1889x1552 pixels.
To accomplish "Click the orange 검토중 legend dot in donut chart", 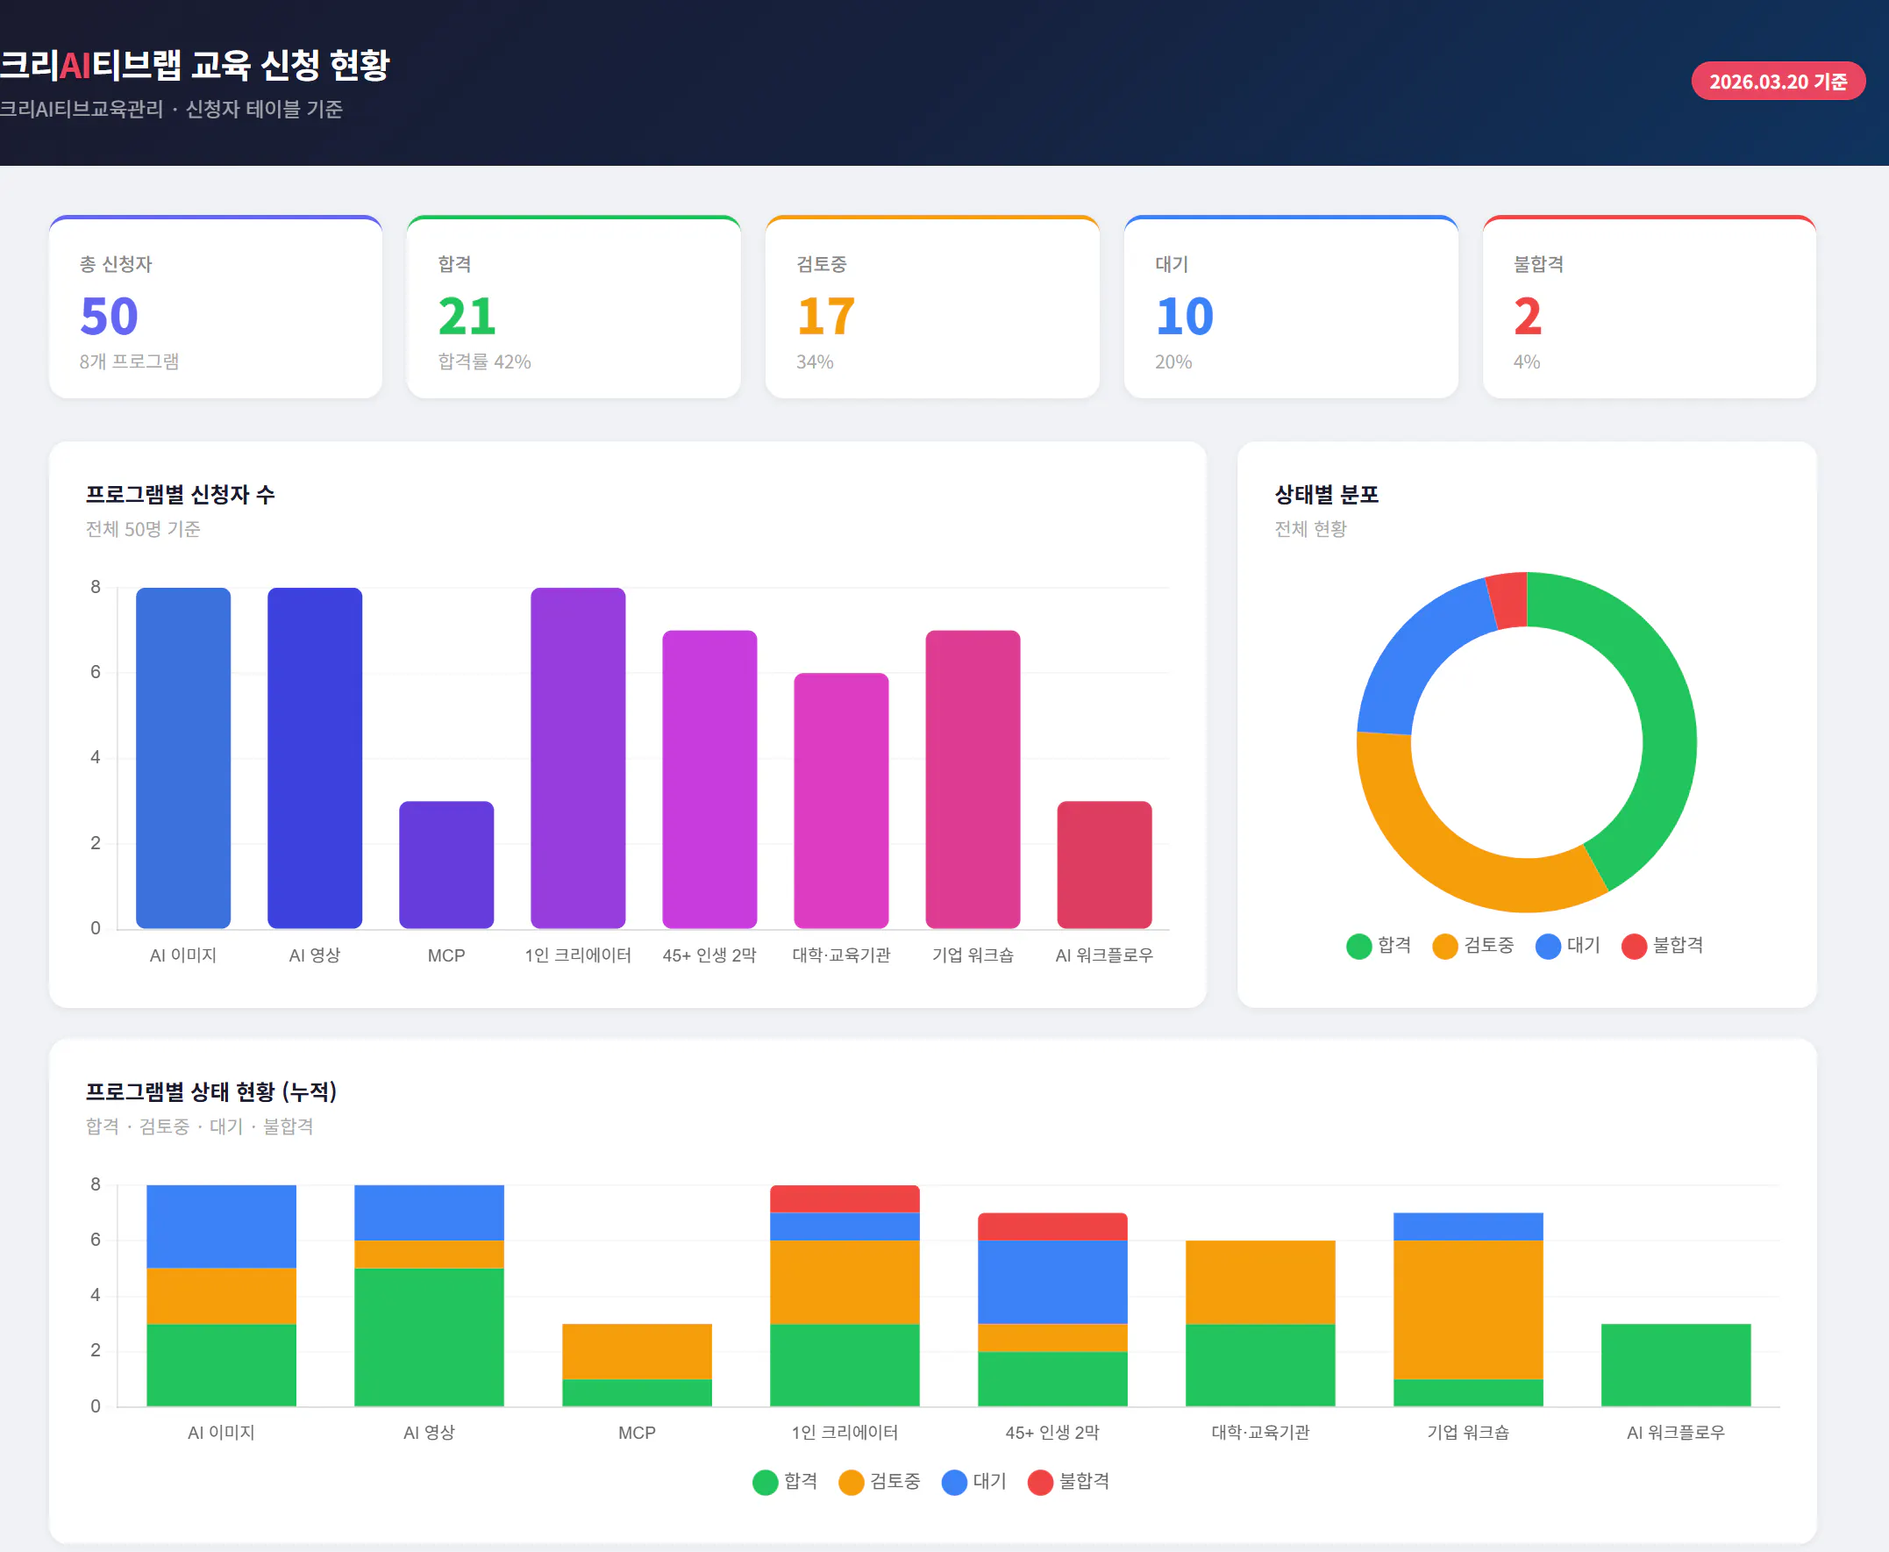I will pyautogui.click(x=1446, y=946).
